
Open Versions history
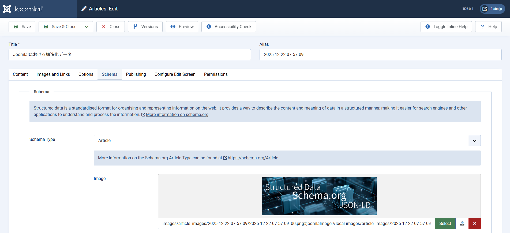tap(145, 27)
